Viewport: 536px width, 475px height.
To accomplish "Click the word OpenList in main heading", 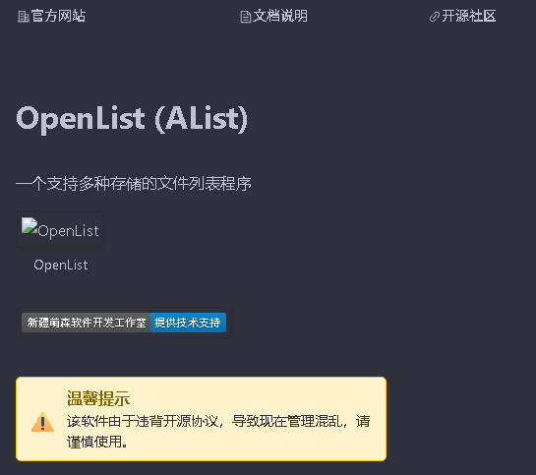I will pyautogui.click(x=81, y=118).
